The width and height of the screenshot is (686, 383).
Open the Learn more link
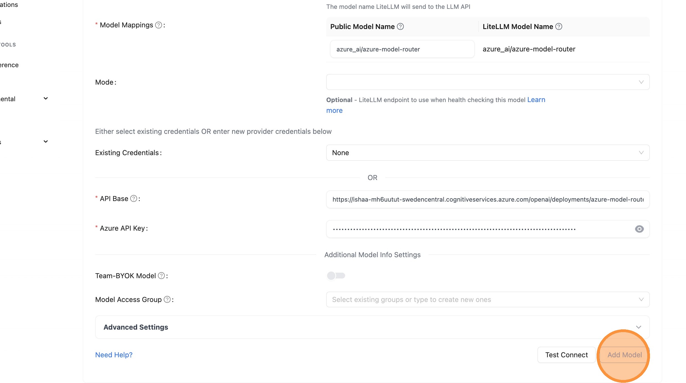click(x=536, y=100)
